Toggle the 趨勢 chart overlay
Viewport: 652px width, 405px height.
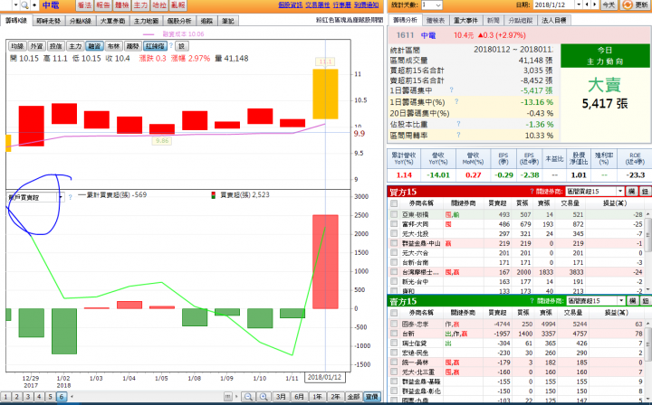click(132, 46)
